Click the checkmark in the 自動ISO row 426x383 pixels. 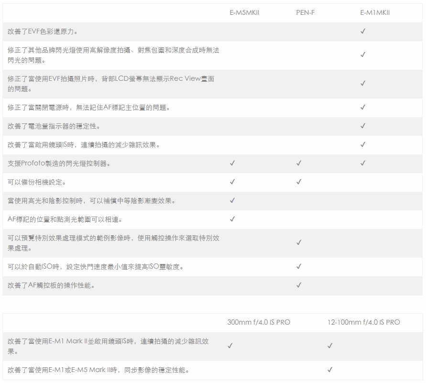point(299,266)
